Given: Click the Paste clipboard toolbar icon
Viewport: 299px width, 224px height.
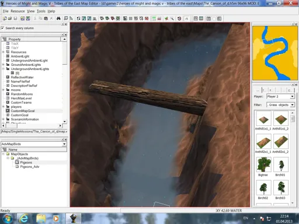Looking at the screenshot, I should pos(46,19).
